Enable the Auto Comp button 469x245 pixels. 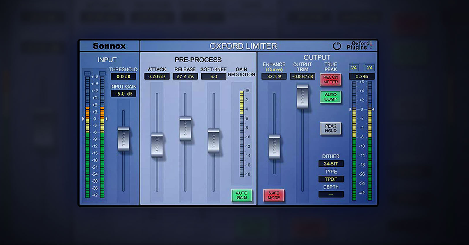click(x=331, y=97)
